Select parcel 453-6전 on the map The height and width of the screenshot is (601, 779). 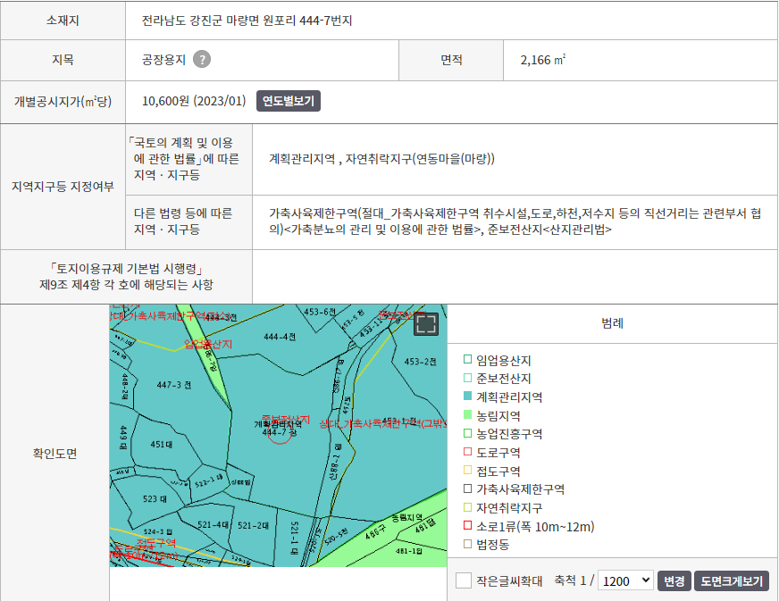pyautogui.click(x=320, y=312)
